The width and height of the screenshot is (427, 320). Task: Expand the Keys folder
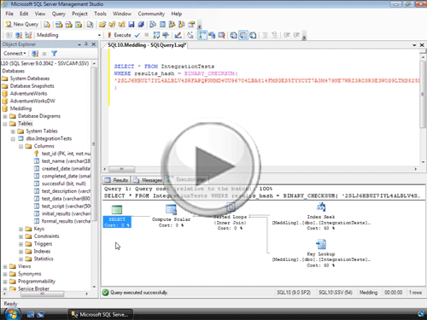20,229
